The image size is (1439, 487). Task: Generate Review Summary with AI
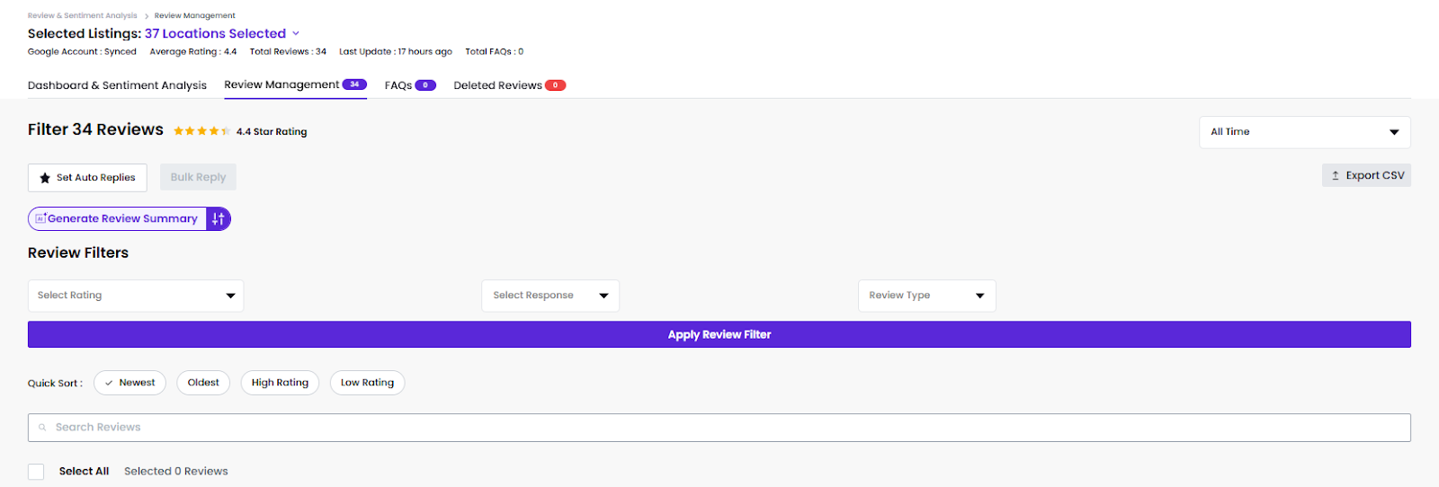point(118,218)
